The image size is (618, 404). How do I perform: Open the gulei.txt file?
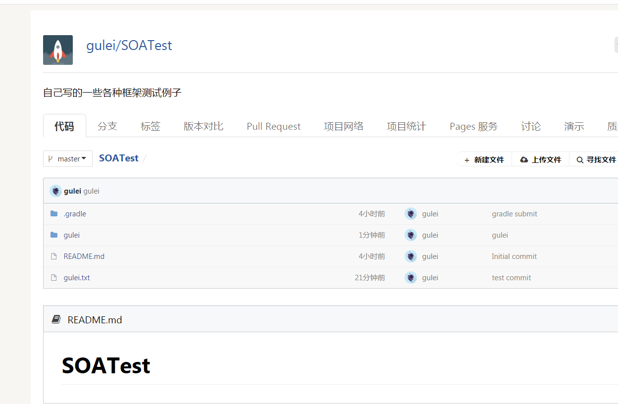coord(76,277)
